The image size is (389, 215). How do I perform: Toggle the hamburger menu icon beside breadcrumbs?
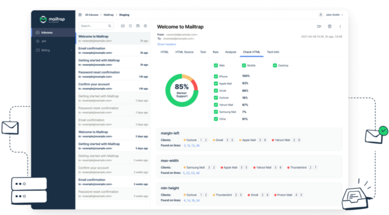(x=80, y=15)
